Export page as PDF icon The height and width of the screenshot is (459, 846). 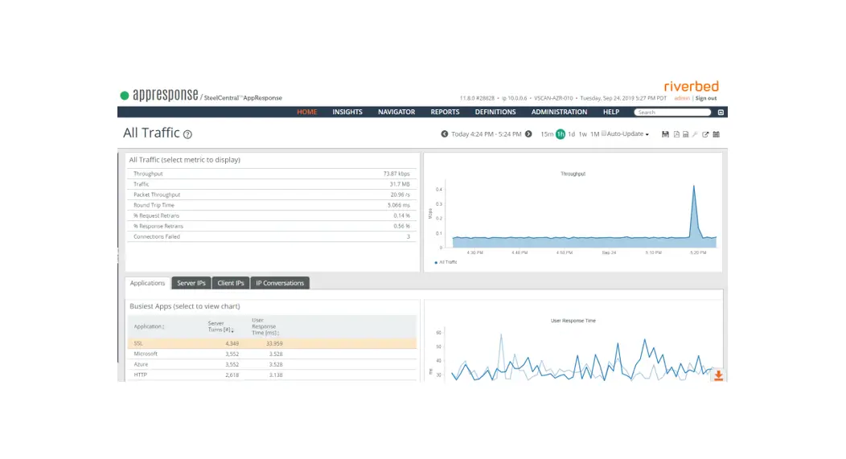[x=676, y=134]
